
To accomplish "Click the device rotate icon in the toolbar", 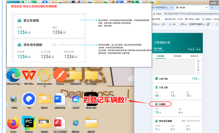I will point(208,24).
